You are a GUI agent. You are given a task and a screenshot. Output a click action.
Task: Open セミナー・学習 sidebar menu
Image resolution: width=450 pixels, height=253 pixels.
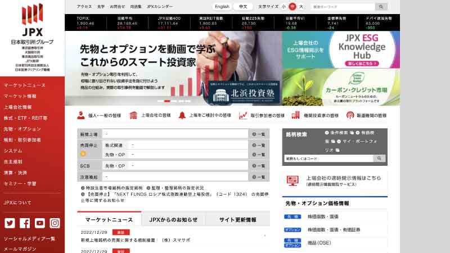[20, 184]
